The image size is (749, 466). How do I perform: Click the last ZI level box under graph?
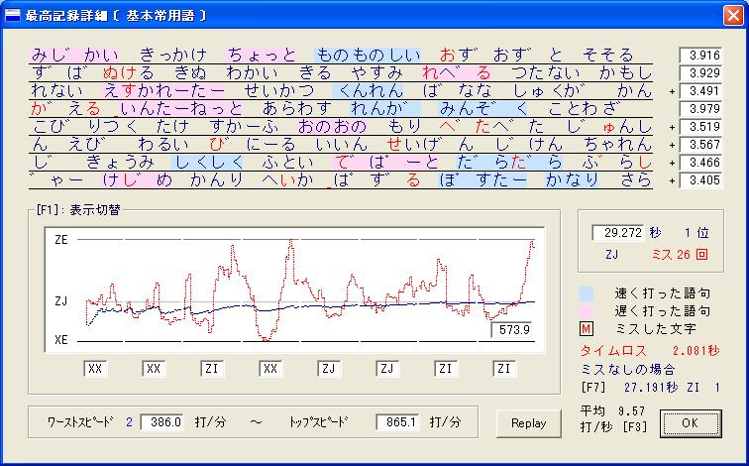[x=503, y=368]
